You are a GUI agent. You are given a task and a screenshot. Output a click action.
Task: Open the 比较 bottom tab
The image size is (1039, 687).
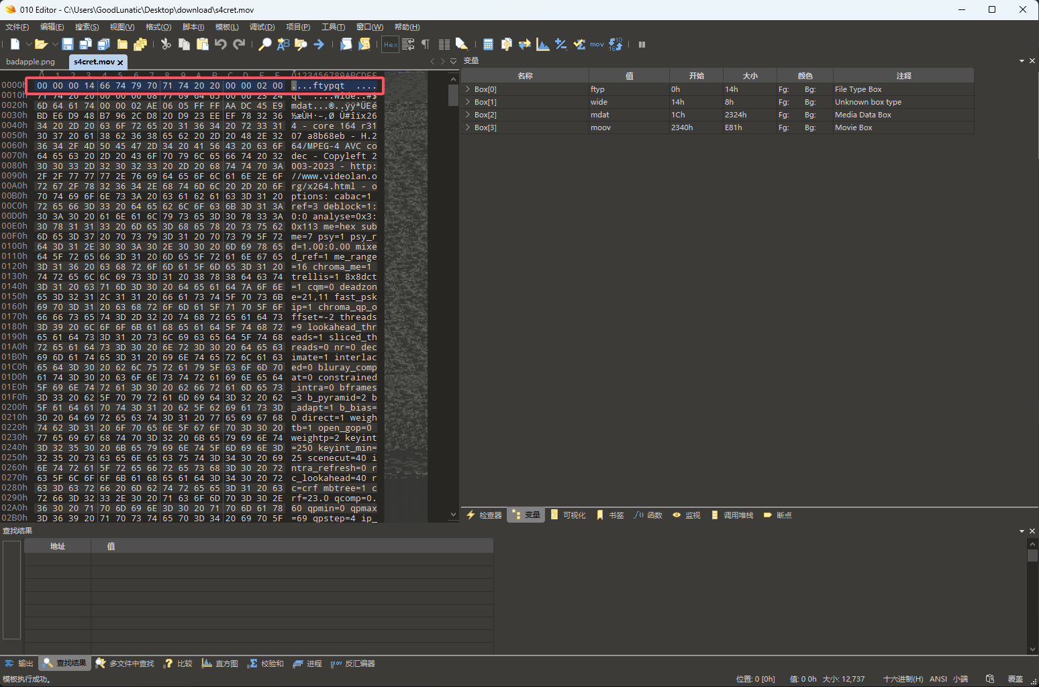coord(179,664)
